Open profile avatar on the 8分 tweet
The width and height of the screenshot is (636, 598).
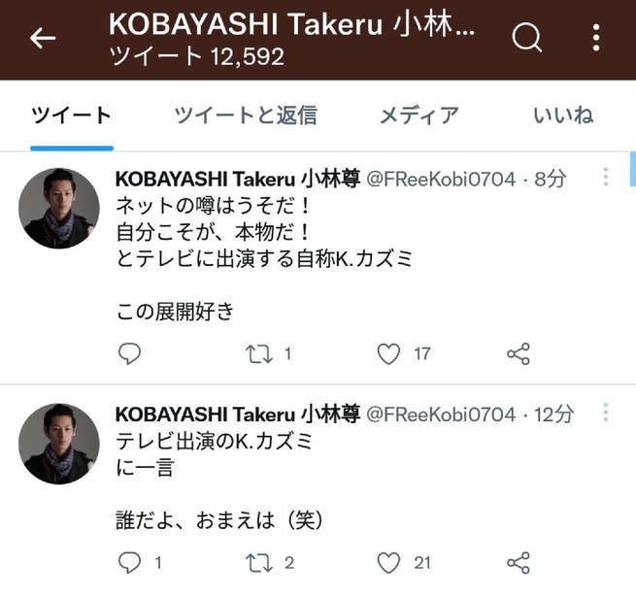[x=58, y=207]
